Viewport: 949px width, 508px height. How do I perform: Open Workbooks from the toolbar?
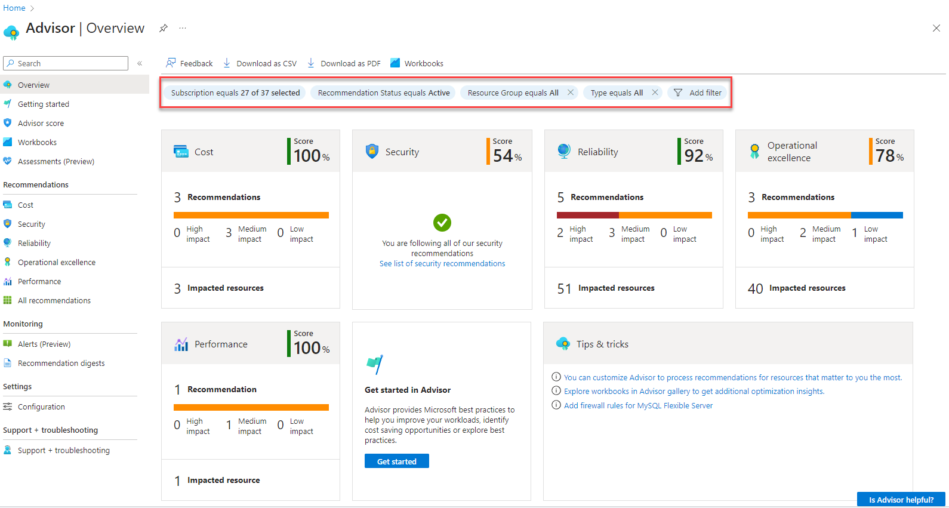(x=417, y=63)
